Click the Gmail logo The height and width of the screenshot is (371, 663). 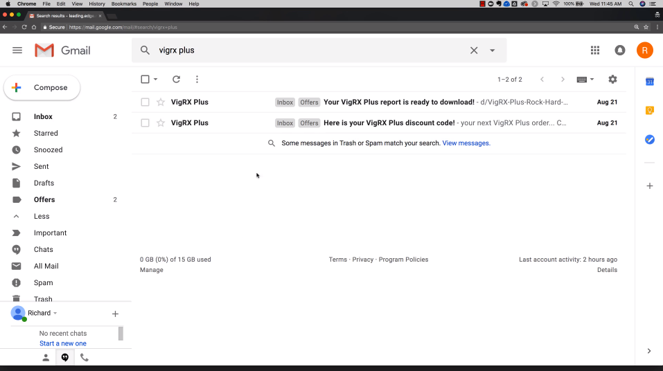(62, 51)
